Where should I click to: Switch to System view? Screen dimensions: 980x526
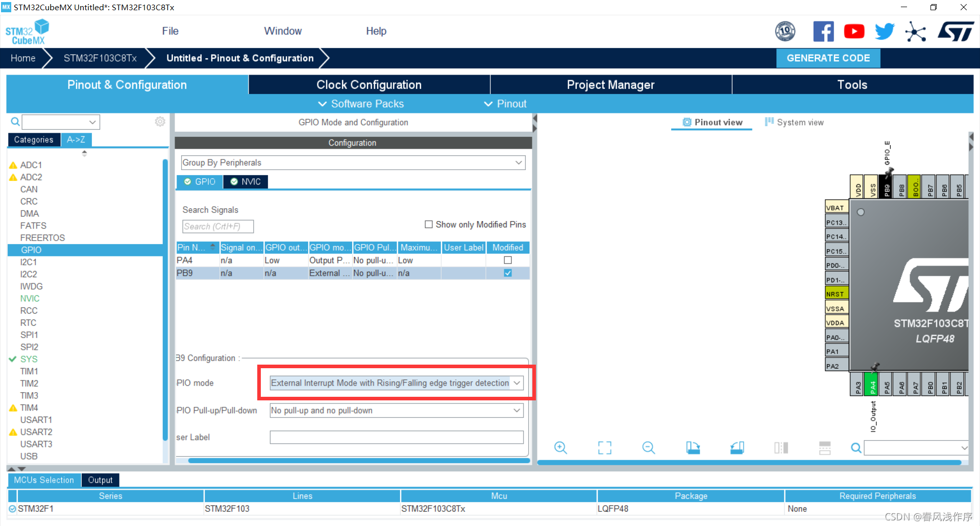click(x=794, y=122)
